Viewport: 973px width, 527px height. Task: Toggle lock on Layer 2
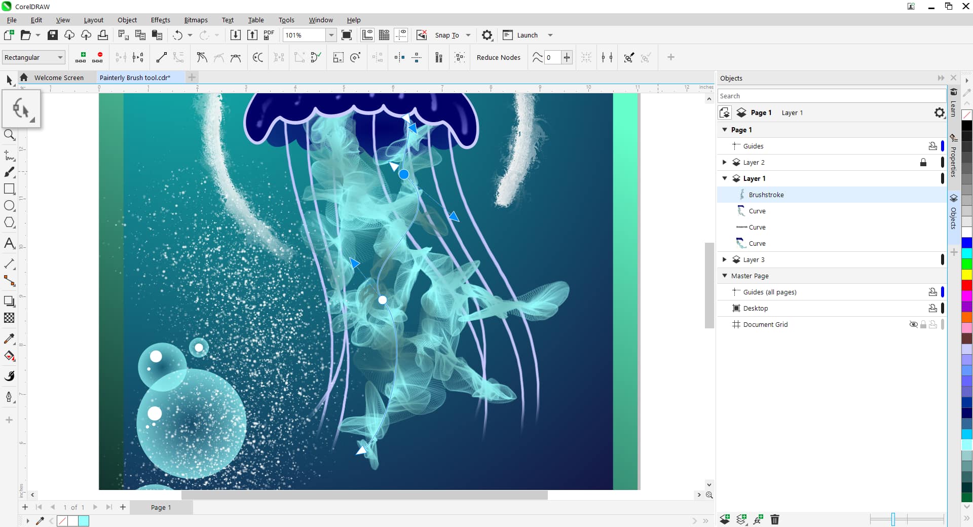(923, 162)
